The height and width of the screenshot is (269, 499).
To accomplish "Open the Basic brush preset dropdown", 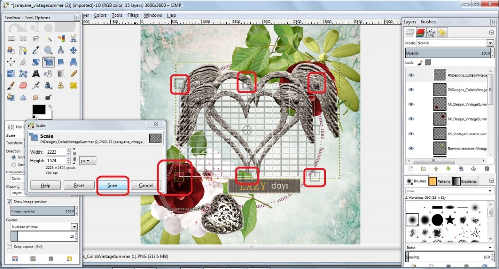I will click(490, 248).
